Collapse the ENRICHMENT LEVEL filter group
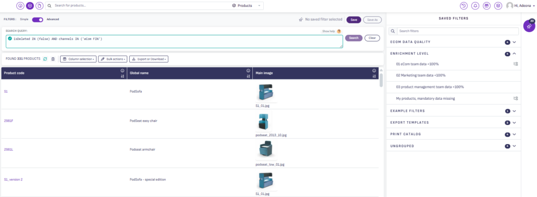Screen dimensions: 537x197 (x=514, y=54)
